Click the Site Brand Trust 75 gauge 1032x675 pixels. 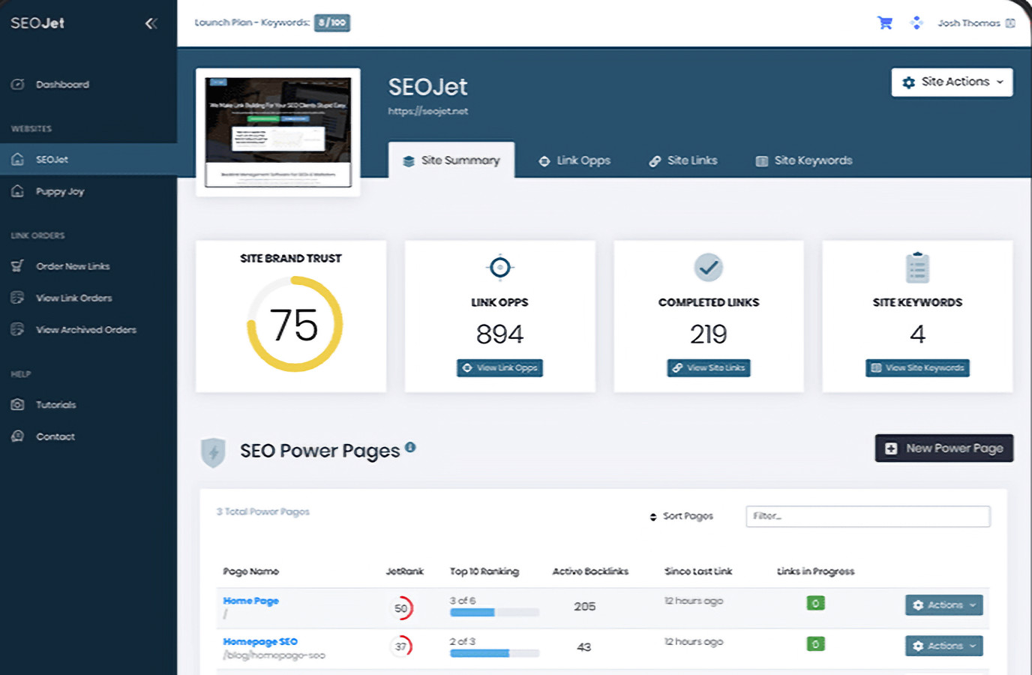click(295, 324)
